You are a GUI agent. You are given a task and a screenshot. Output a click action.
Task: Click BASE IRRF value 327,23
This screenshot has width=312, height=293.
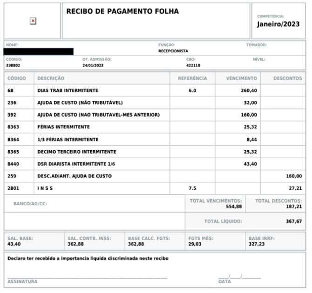[257, 244]
